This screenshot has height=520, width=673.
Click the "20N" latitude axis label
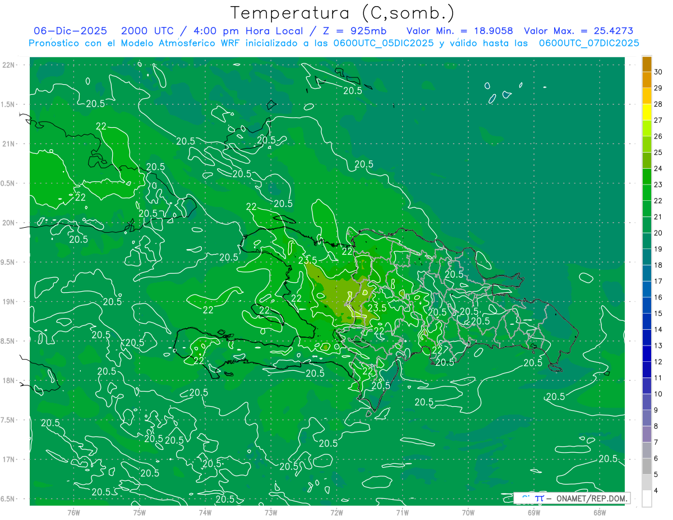[8, 223]
